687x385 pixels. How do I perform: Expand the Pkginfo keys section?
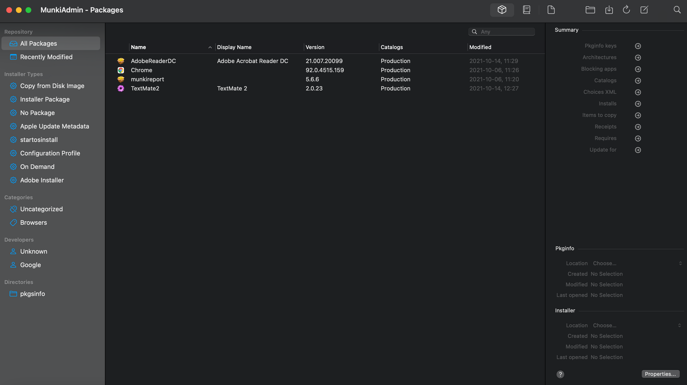point(638,46)
